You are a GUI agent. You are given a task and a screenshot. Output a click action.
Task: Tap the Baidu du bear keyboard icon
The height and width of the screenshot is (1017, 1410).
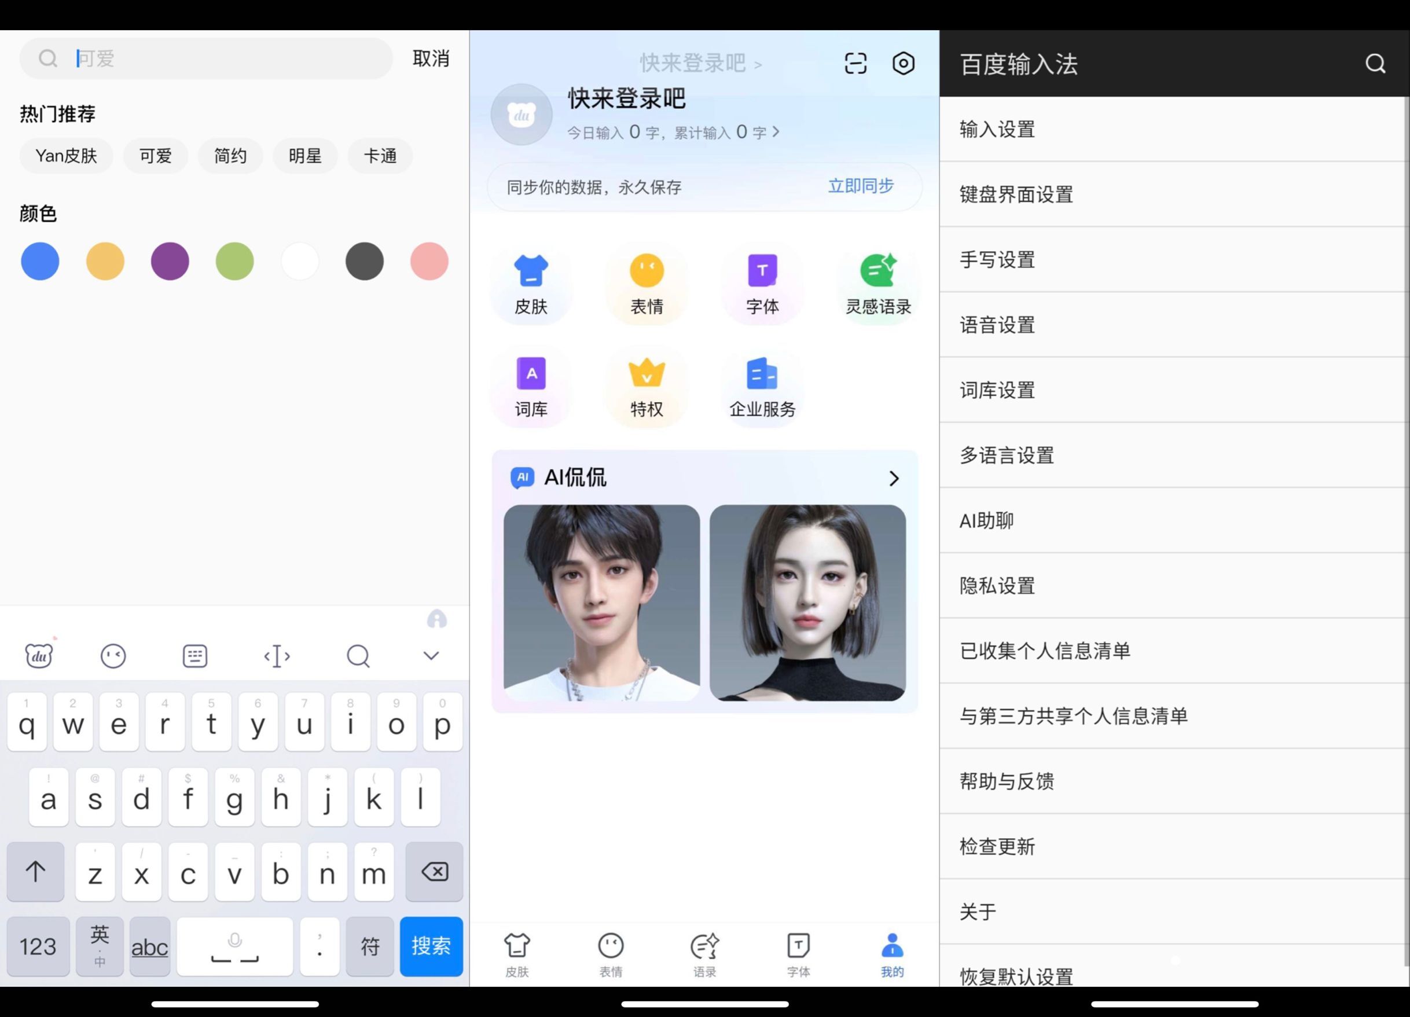(39, 656)
